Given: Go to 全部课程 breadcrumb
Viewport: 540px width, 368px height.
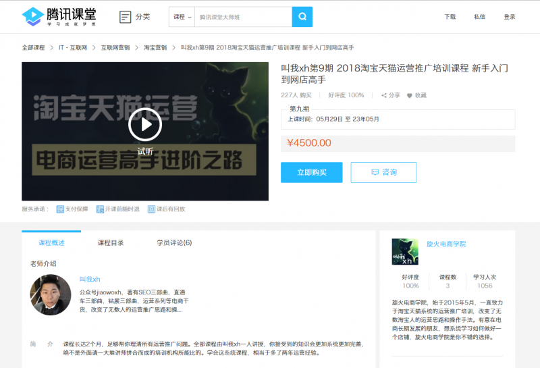Looking at the screenshot, I should 33,47.
